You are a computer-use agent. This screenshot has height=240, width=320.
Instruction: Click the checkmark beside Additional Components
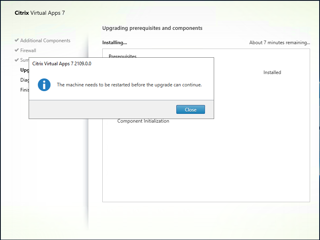pyautogui.click(x=17, y=40)
